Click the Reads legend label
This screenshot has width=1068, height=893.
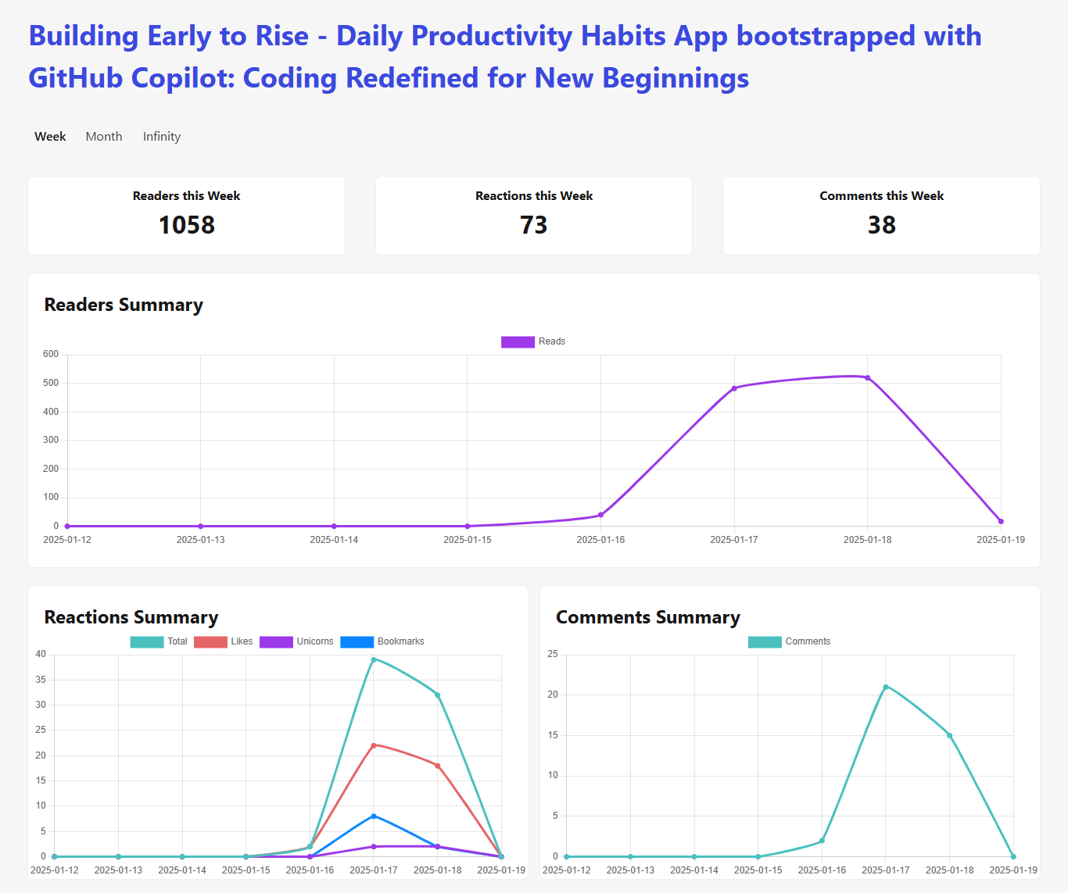point(552,341)
